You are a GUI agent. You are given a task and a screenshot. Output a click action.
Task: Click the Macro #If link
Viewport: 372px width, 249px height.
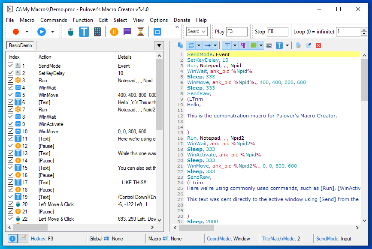pos(165,239)
